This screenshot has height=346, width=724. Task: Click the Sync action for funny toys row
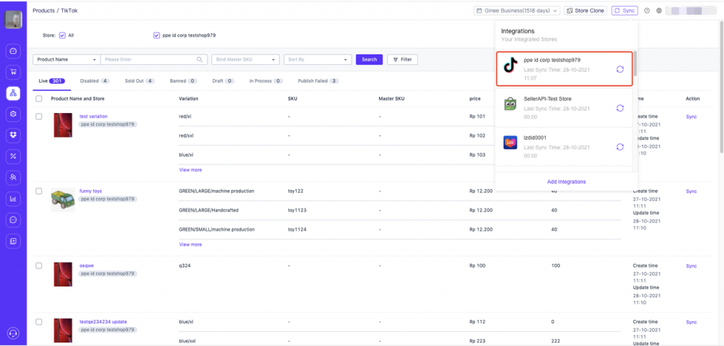tap(691, 191)
